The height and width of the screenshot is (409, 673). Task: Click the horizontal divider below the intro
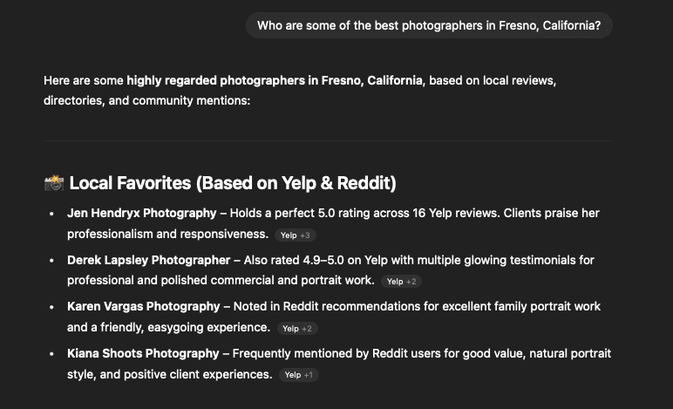pos(328,140)
